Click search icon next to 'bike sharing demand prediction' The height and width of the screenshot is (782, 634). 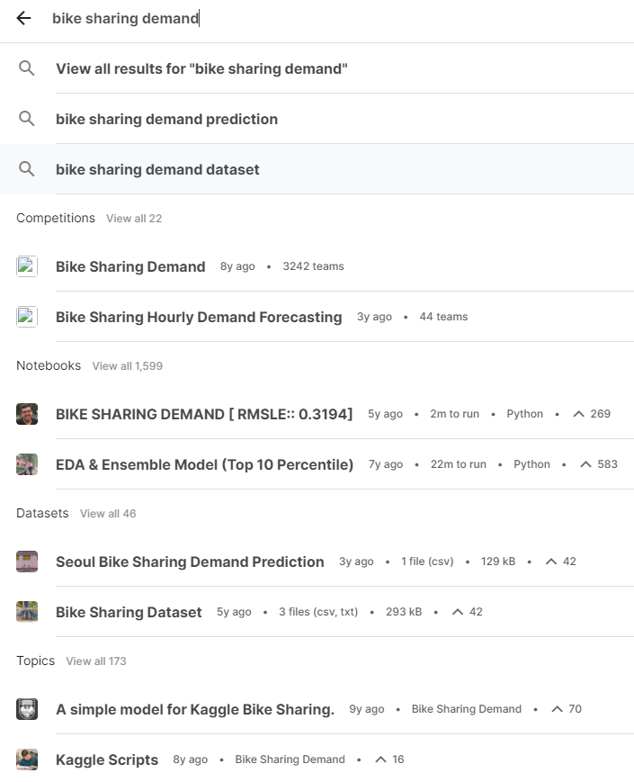point(26,119)
